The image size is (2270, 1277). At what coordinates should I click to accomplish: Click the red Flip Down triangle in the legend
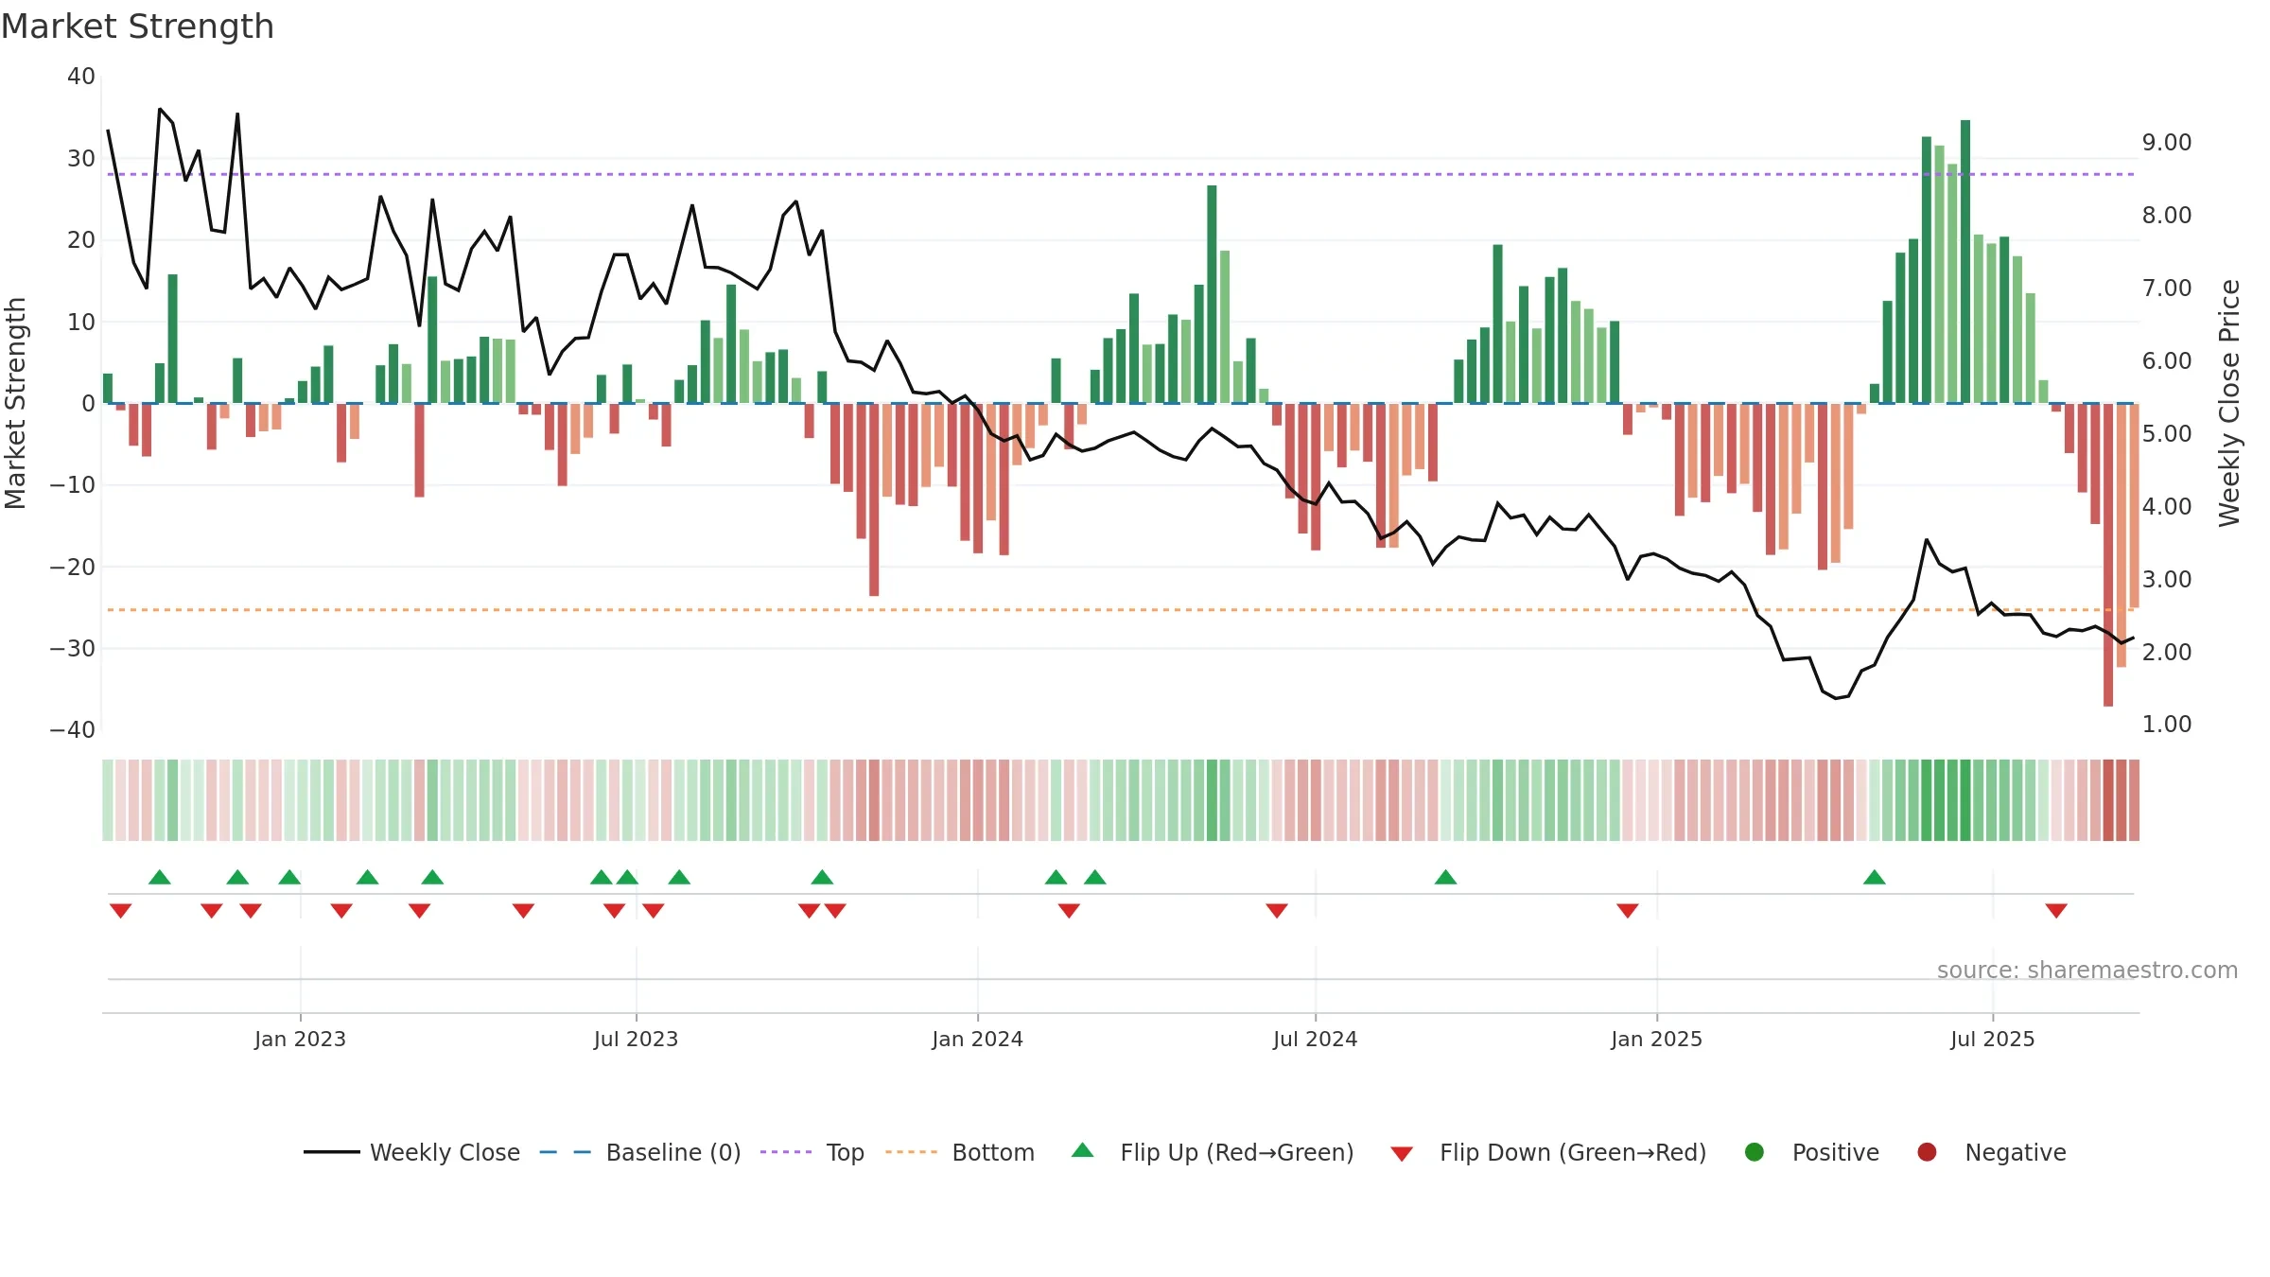tap(1402, 1154)
